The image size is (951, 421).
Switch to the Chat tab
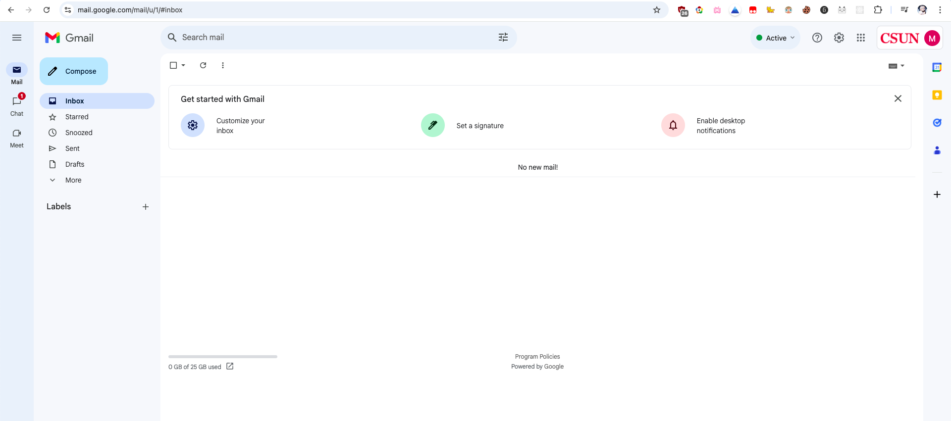click(17, 106)
